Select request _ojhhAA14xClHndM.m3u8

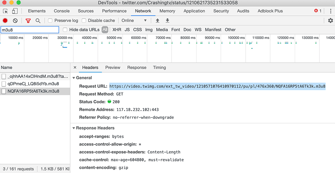(35, 76)
